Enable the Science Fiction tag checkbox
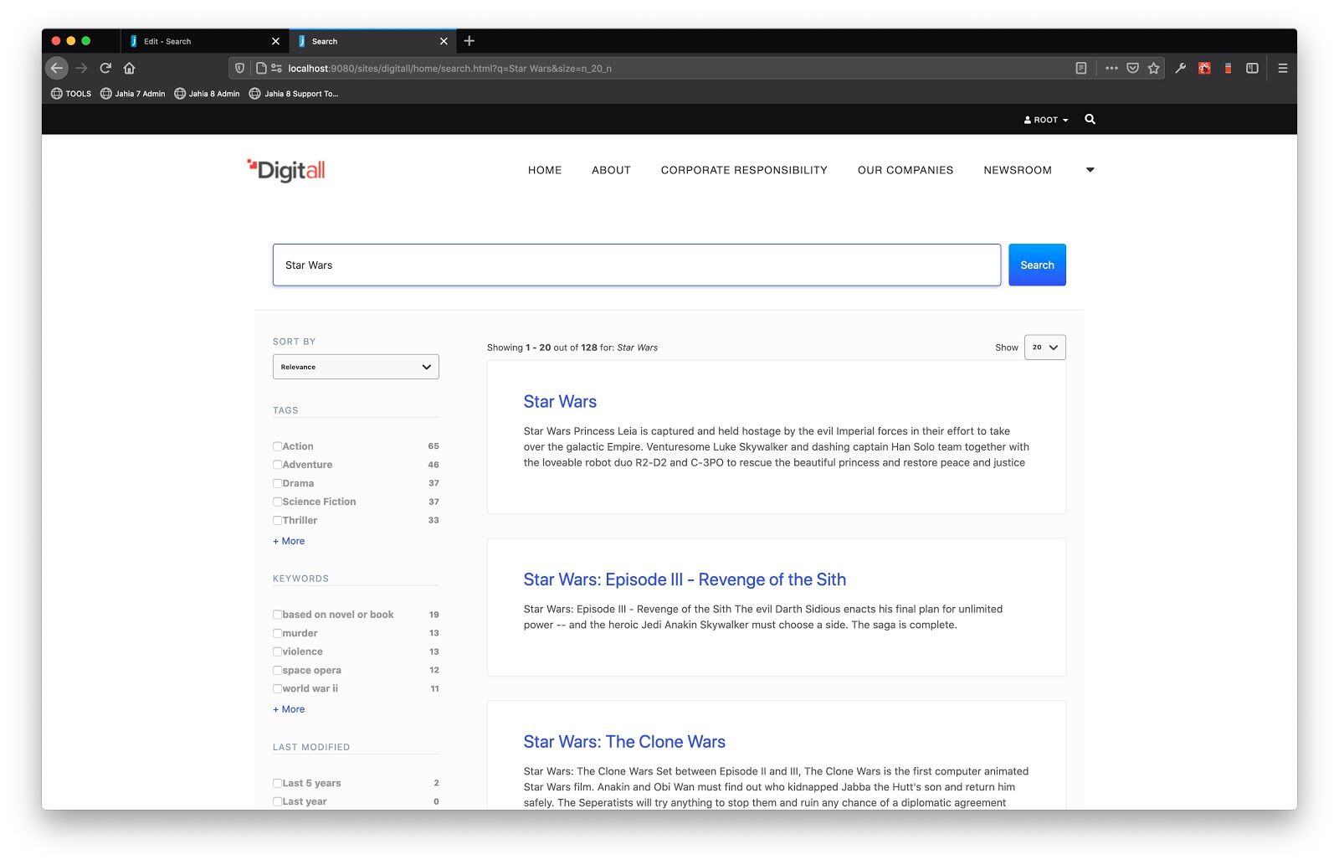The height and width of the screenshot is (865, 1339). pos(277,502)
